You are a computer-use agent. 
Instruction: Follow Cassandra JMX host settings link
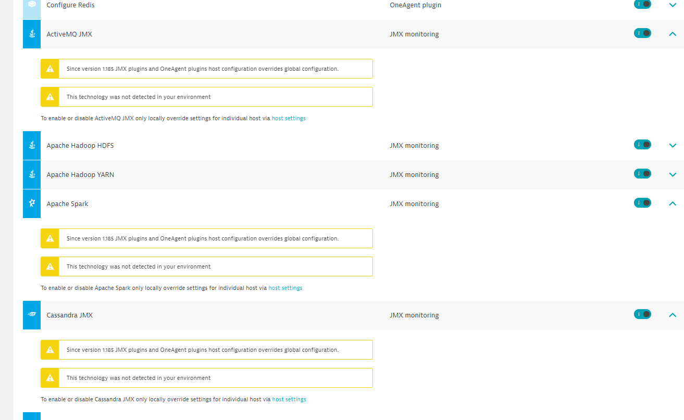coord(289,400)
